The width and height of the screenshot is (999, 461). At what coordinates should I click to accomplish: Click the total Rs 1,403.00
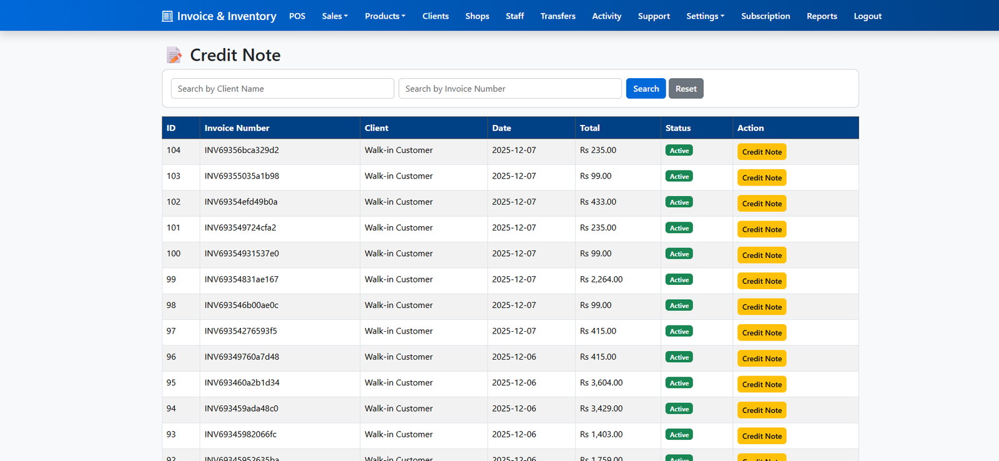pos(601,434)
